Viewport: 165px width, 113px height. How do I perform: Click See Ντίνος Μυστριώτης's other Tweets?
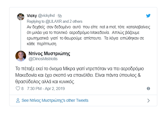click(x=55, y=100)
